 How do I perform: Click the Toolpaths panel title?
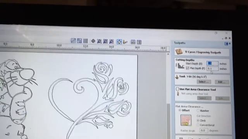pyautogui.click(x=179, y=43)
